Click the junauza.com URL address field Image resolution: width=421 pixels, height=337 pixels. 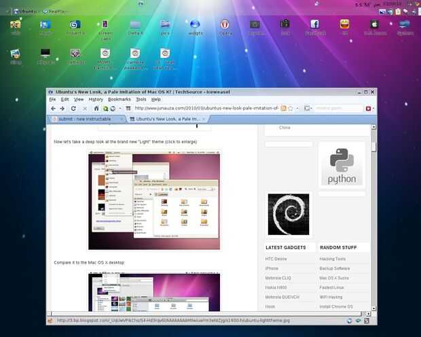[206, 108]
